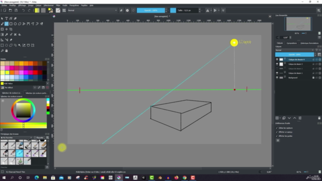Hide the Background layer
Viewport: 322px width, 181px height.
coord(277,77)
